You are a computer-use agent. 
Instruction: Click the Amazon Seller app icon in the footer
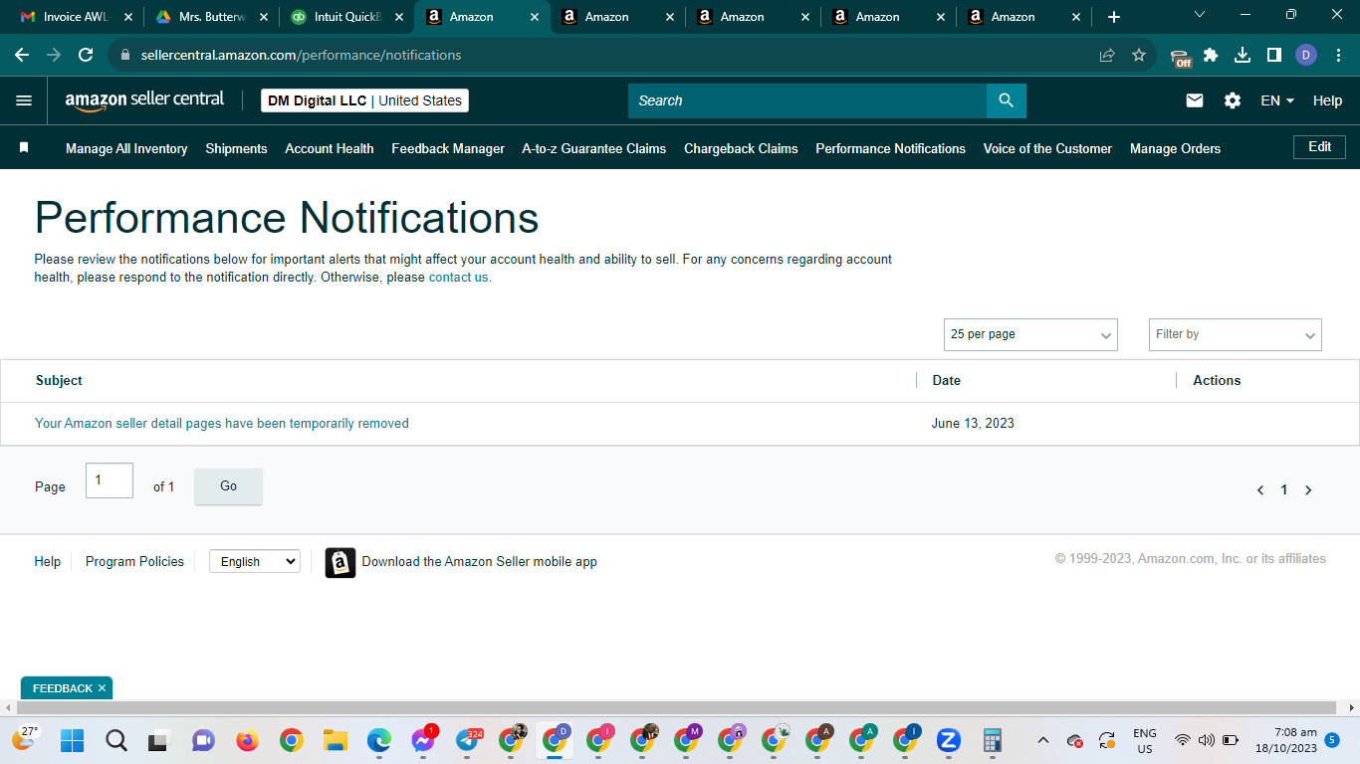click(x=340, y=562)
